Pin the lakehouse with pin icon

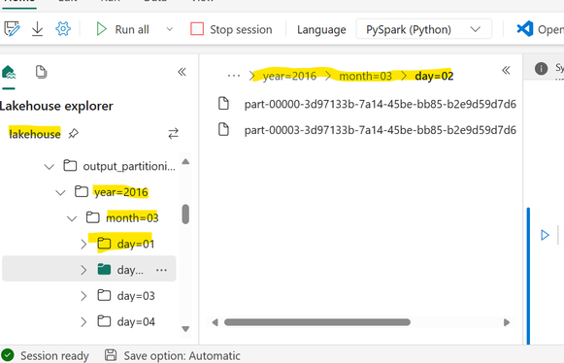[74, 134]
